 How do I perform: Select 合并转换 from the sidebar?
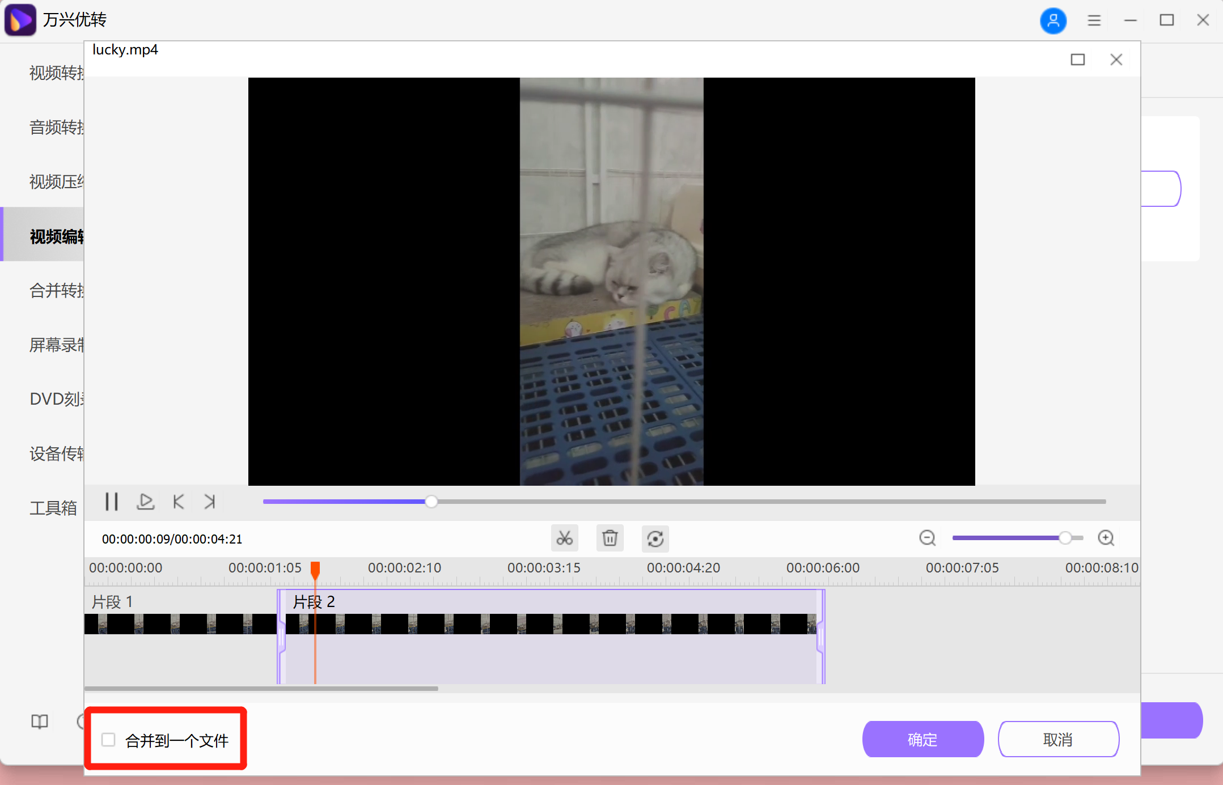(x=55, y=290)
